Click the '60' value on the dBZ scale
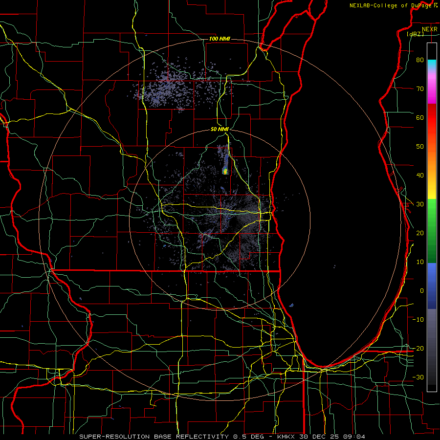The image size is (440, 440). pyautogui.click(x=420, y=117)
